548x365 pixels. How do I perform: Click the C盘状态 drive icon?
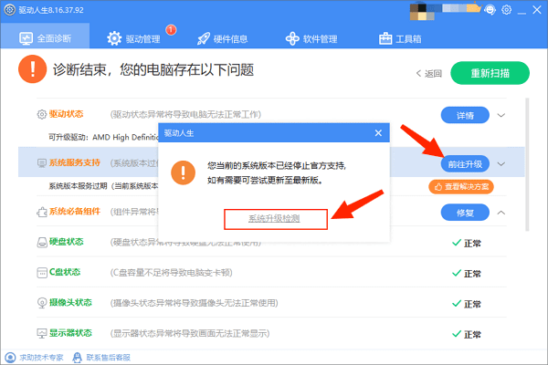point(41,272)
